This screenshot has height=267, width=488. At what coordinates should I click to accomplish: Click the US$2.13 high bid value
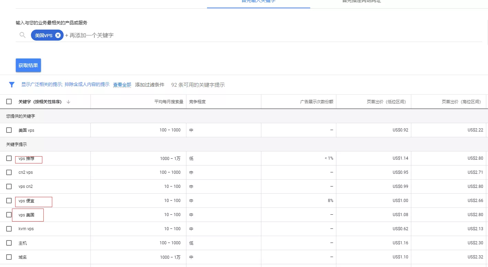pyautogui.click(x=475, y=229)
